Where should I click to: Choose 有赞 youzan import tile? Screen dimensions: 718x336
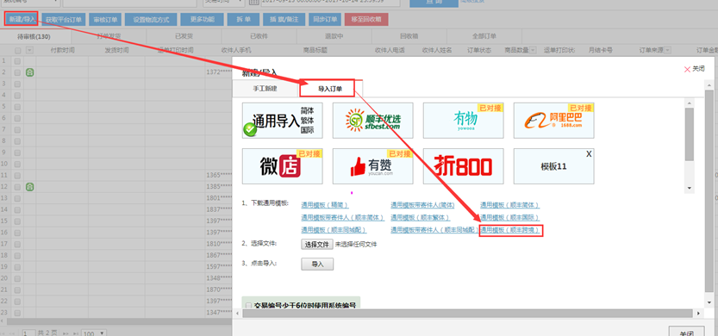(x=372, y=166)
